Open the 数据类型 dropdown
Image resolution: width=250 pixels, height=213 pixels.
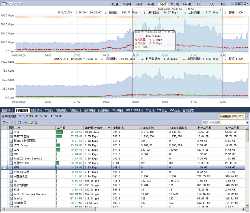(x=240, y=3)
